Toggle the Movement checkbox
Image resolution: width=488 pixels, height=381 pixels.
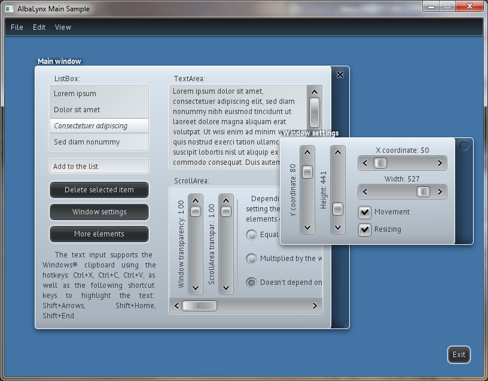(x=364, y=212)
